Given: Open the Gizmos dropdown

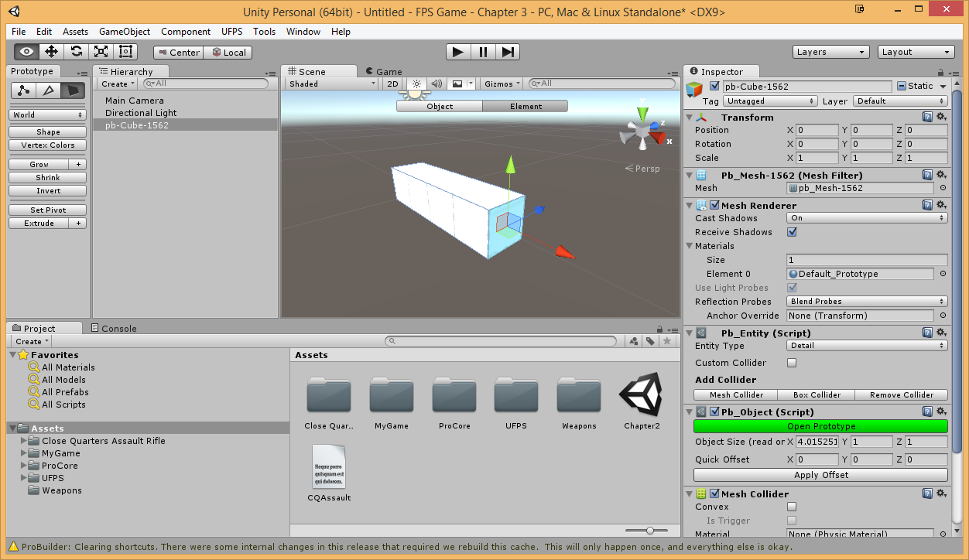Looking at the screenshot, I should [502, 84].
